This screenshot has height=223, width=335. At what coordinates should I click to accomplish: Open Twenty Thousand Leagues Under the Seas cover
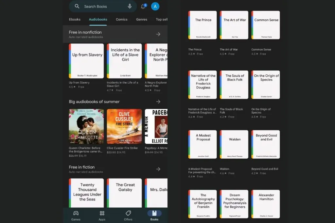tap(86, 193)
